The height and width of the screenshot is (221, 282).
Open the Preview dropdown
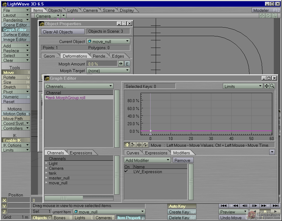pyautogui.click(x=233, y=212)
